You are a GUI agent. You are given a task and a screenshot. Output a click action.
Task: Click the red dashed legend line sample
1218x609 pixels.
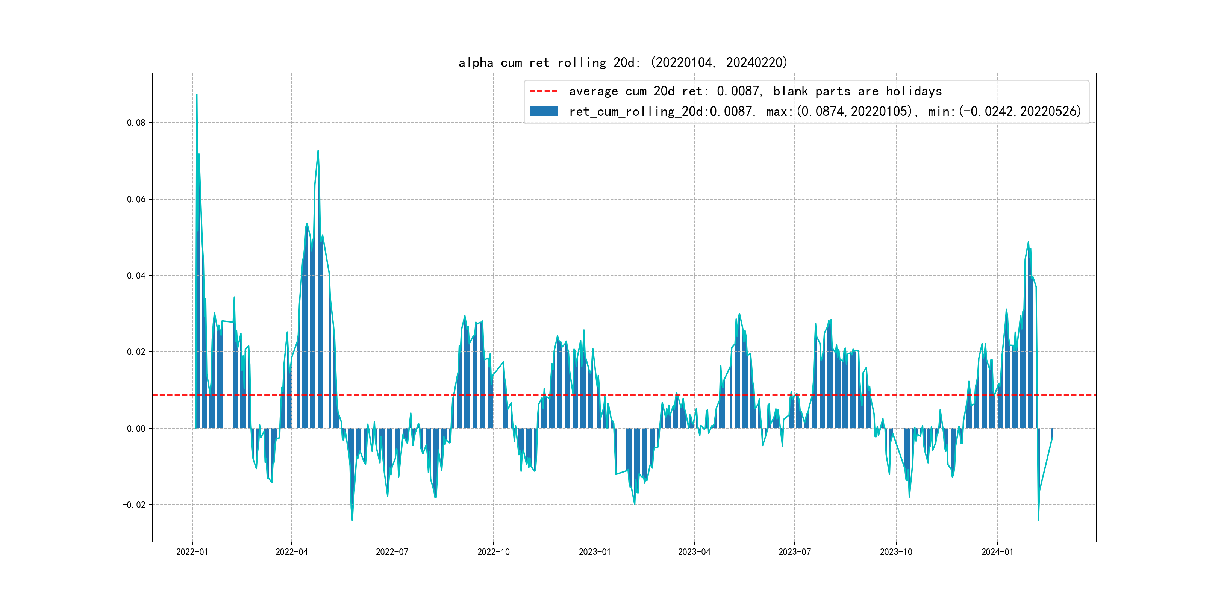click(x=543, y=91)
